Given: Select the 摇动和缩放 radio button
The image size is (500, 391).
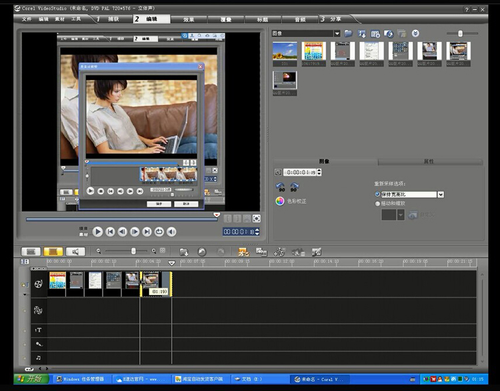Looking at the screenshot, I should click(377, 204).
